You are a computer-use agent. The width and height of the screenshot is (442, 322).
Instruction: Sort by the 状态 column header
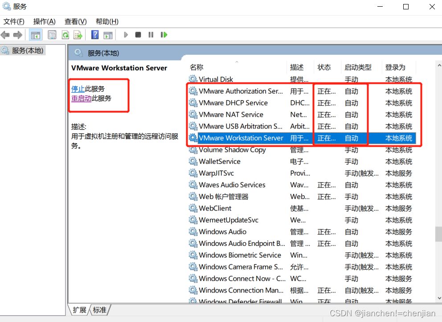coord(324,67)
